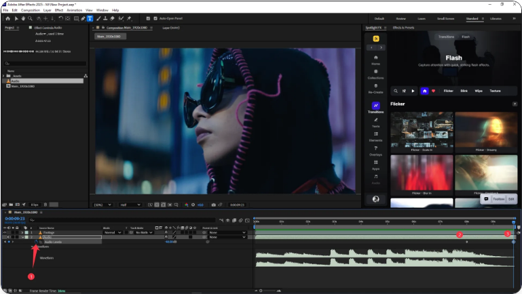Select the Hand tool
522x294 pixels.
(x=22, y=18)
